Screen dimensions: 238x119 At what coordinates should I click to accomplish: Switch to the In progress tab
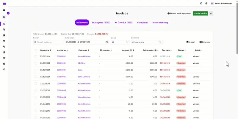click(x=101, y=23)
